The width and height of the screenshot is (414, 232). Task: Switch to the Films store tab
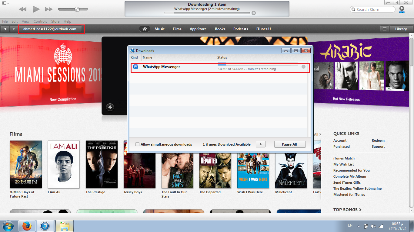(177, 29)
